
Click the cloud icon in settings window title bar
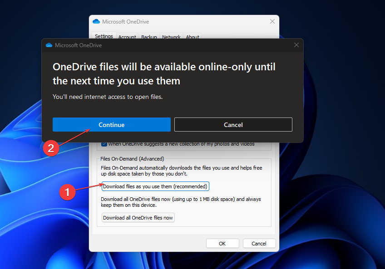96,22
